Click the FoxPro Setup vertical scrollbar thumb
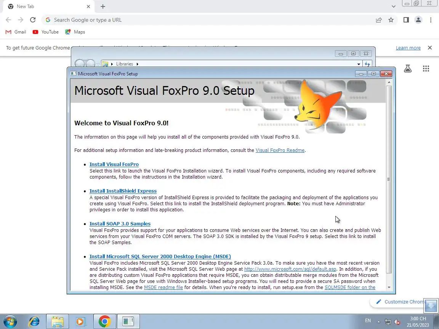The image size is (439, 329). [x=389, y=179]
